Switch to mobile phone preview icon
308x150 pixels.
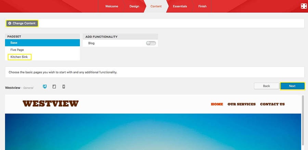[64, 87]
